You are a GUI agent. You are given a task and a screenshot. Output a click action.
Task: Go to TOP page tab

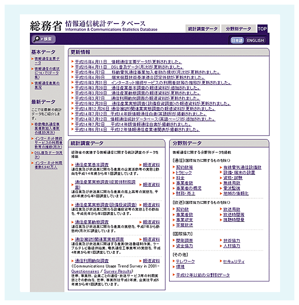click(262, 29)
